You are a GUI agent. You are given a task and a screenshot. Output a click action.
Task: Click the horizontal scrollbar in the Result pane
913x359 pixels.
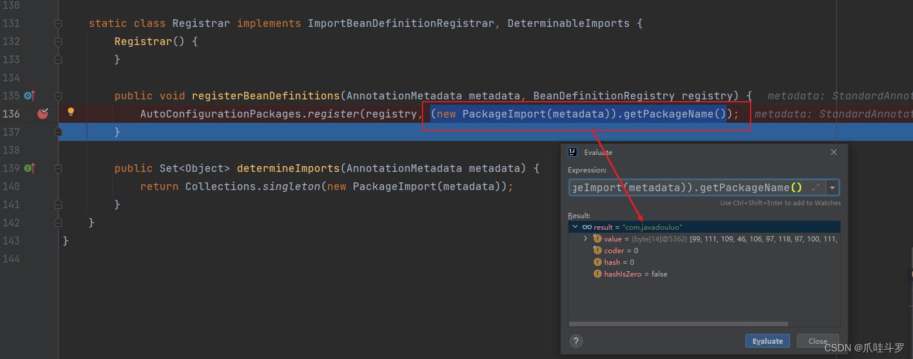click(679, 324)
